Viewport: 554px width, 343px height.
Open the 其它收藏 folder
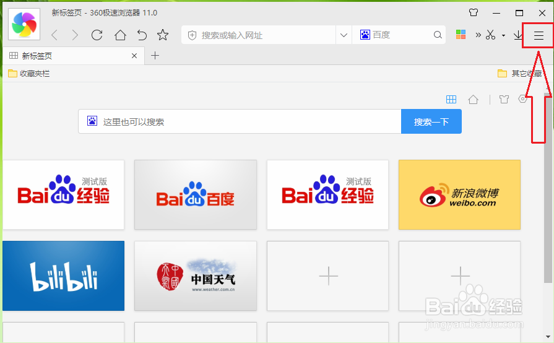point(520,74)
